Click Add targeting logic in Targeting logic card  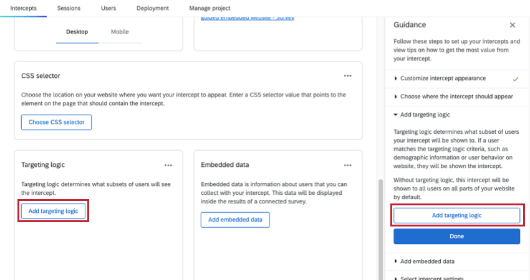click(x=54, y=211)
